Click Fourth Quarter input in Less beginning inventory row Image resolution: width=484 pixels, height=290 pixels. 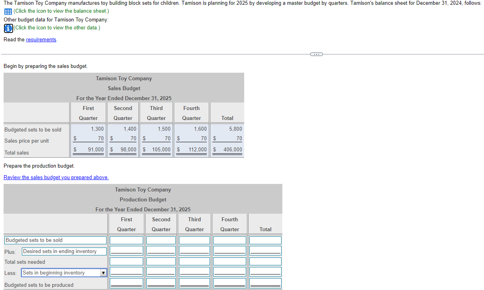point(229,271)
